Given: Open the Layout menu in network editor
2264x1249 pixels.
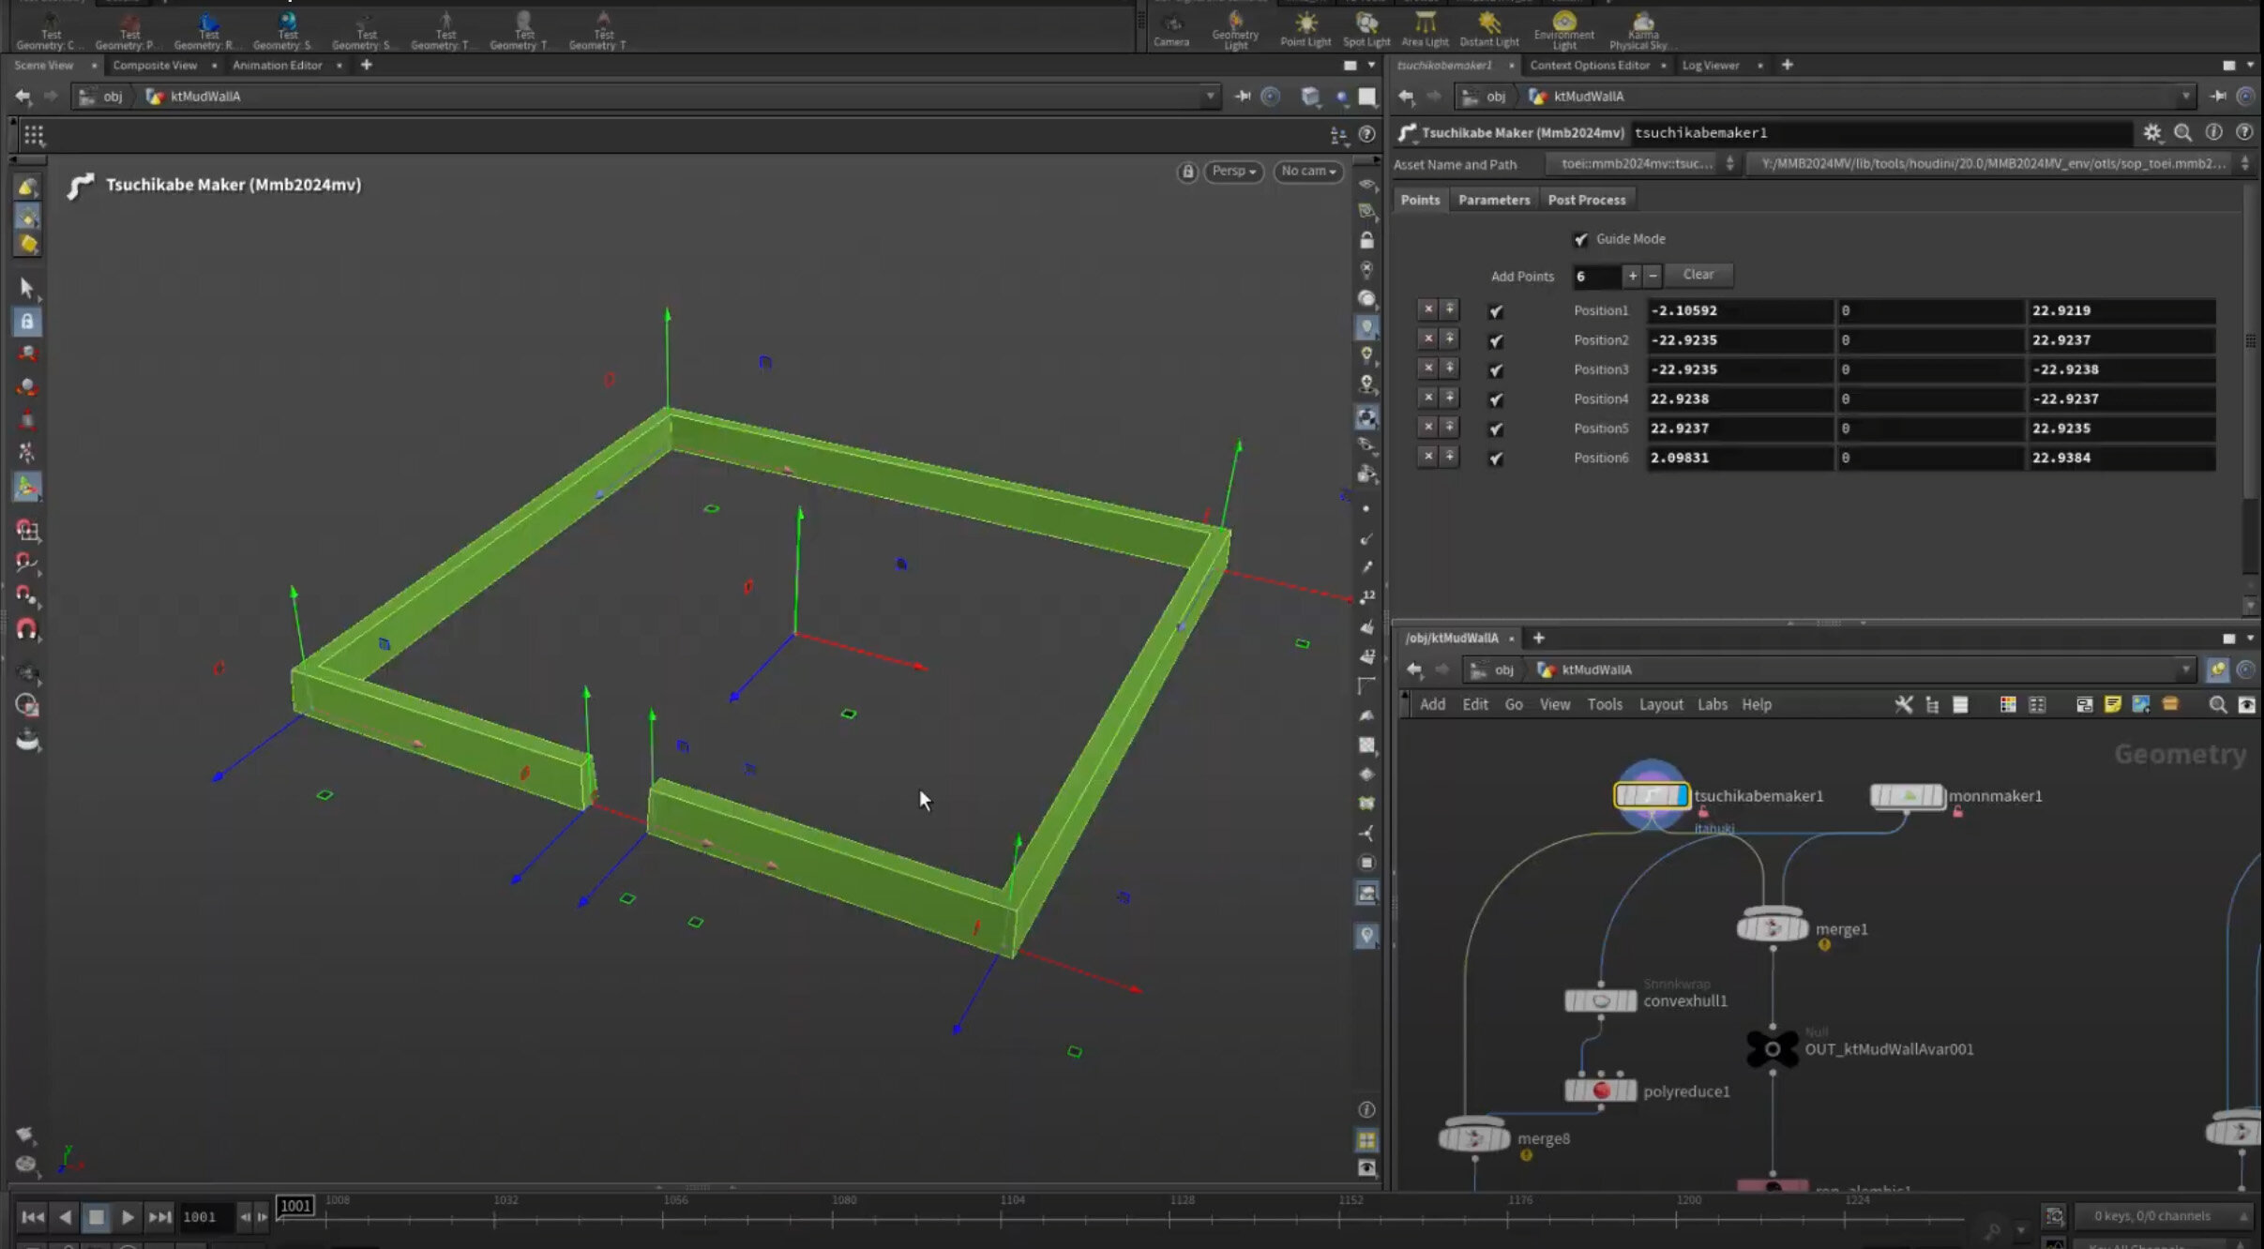Looking at the screenshot, I should pyautogui.click(x=1660, y=704).
